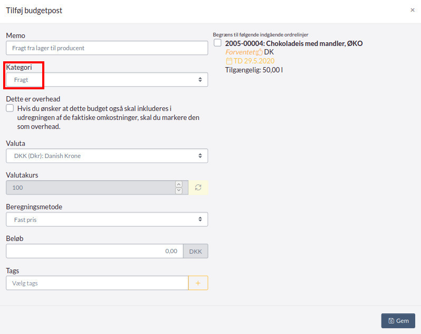
Task: Click the Forventet status text
Action: click(x=240, y=52)
